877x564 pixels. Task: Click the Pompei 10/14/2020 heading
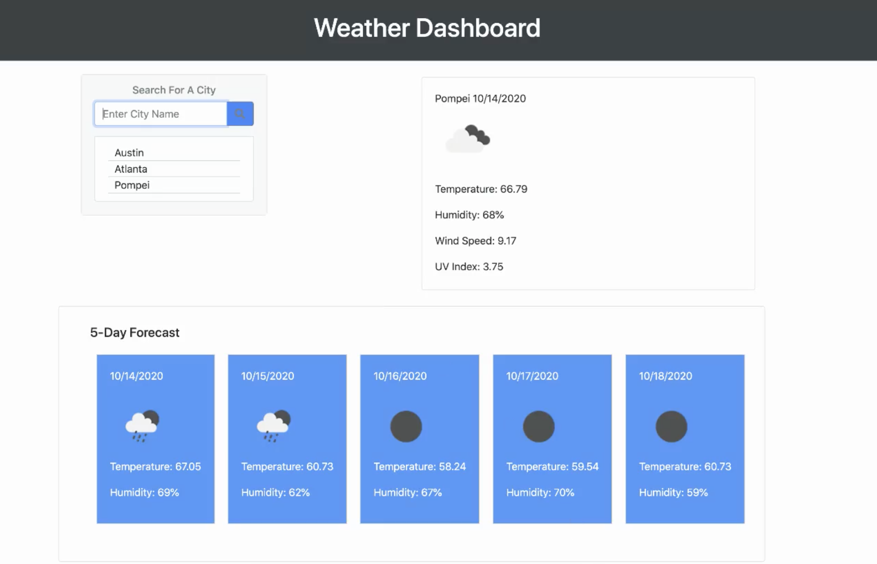coord(480,98)
